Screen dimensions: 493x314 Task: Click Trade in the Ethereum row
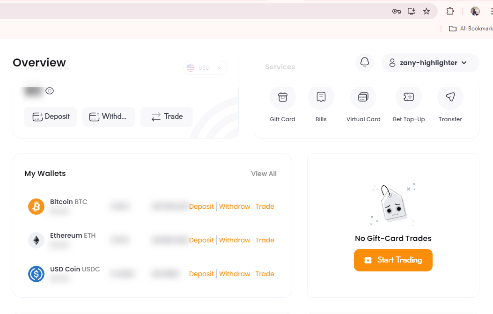[265, 240]
